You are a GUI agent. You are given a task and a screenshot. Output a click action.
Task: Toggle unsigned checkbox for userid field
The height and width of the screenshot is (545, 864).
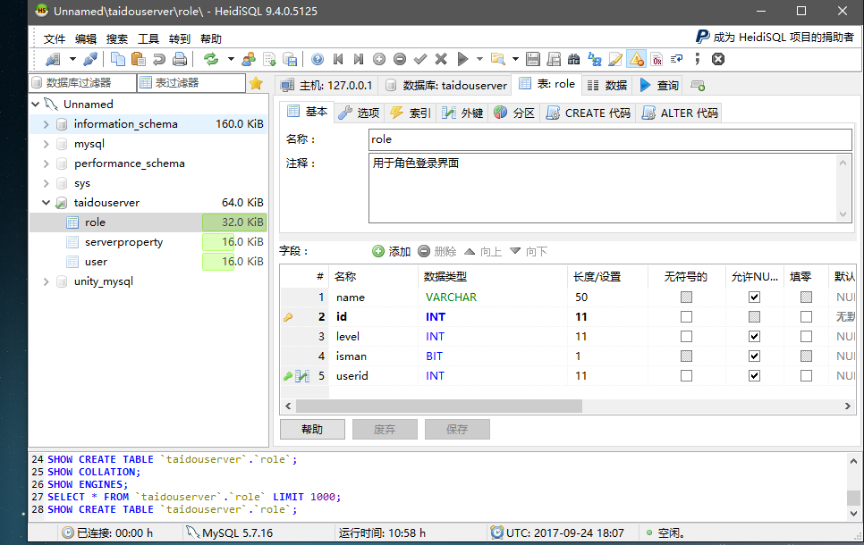click(x=686, y=376)
